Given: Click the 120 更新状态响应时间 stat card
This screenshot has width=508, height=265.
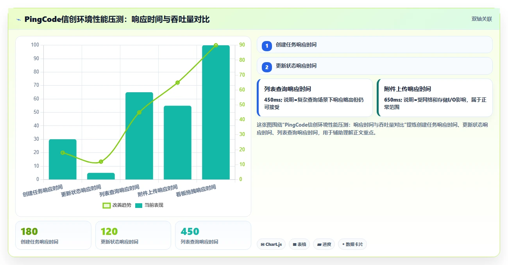Looking at the screenshot, I should 133,235.
